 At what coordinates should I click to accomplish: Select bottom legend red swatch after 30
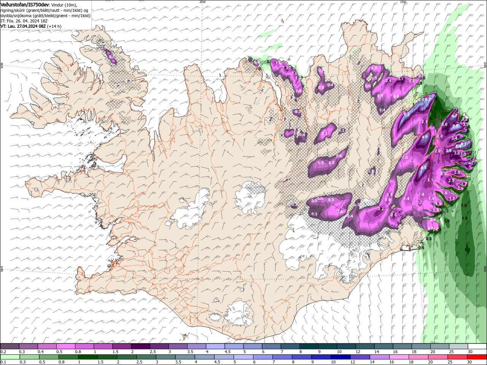(477, 357)
